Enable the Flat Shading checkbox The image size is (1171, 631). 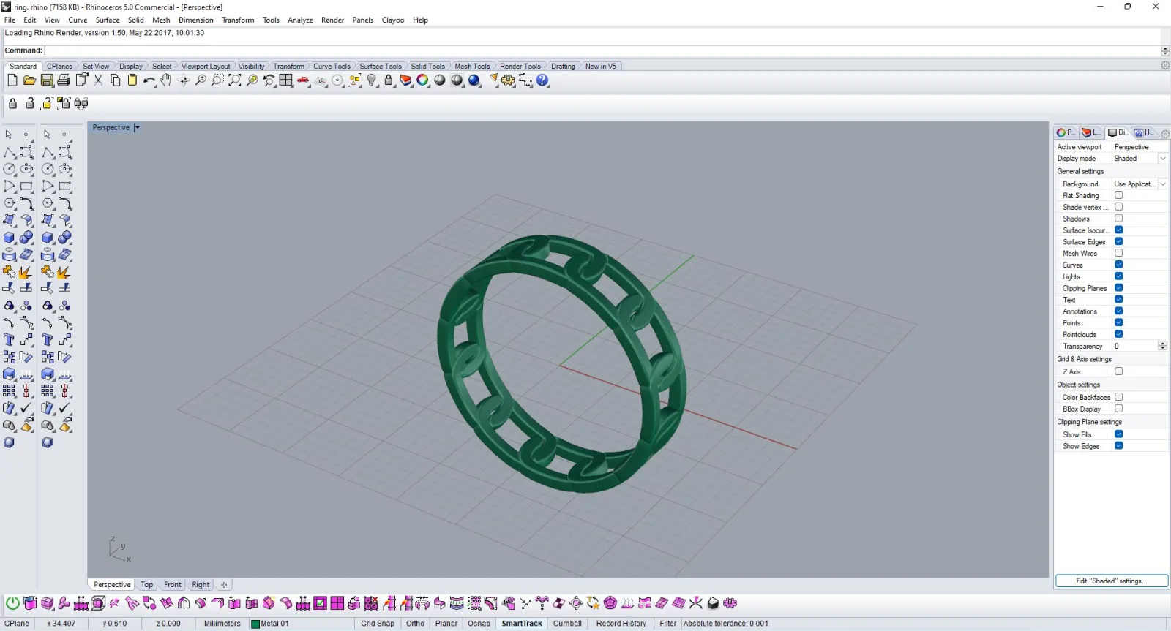[x=1118, y=195]
